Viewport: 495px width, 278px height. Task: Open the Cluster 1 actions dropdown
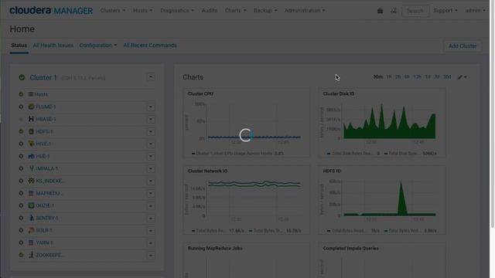[x=151, y=77]
